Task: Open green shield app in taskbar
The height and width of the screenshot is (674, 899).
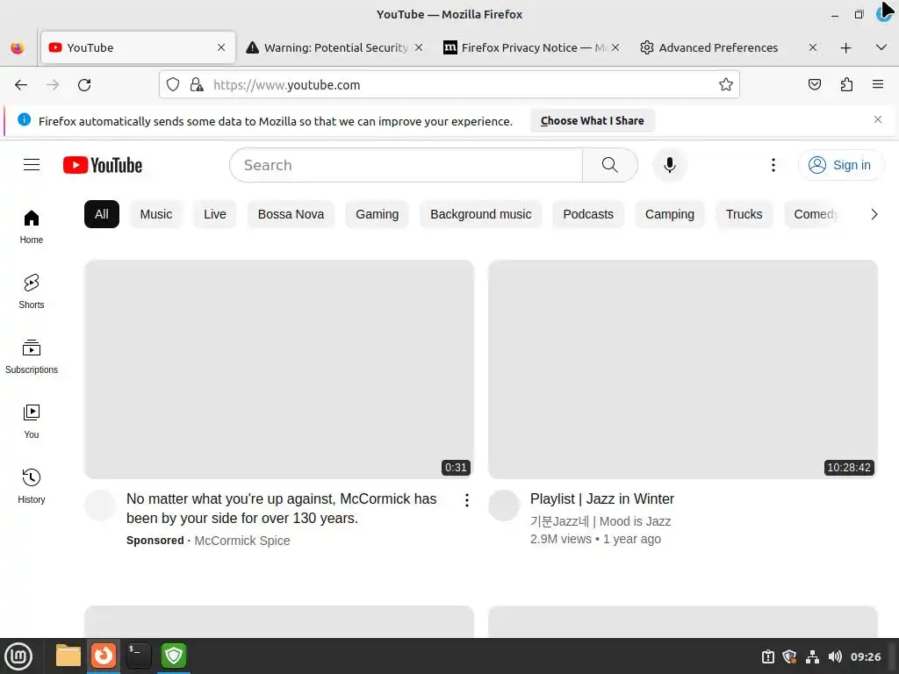Action: point(174,656)
